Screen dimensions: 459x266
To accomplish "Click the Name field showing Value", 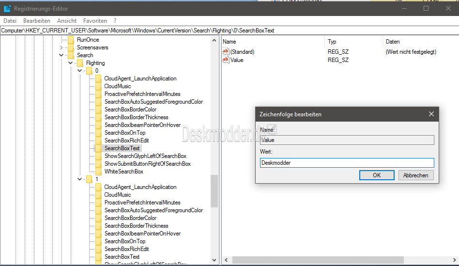I will 347,140.
